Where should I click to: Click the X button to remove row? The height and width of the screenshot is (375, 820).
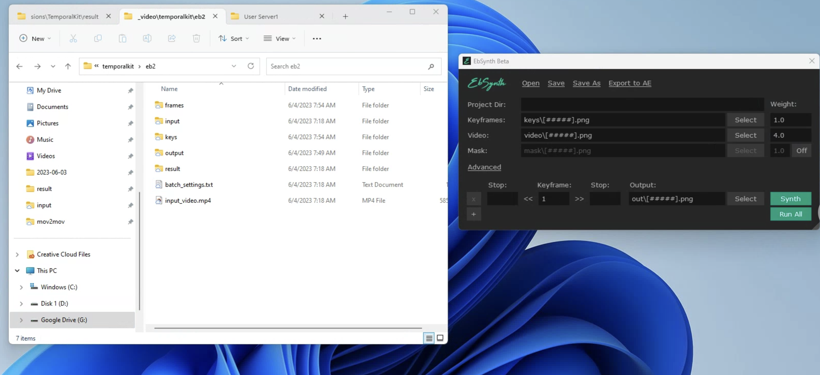(x=474, y=198)
